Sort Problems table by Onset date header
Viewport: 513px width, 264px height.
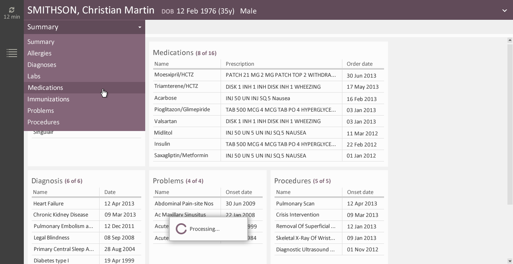(x=239, y=192)
